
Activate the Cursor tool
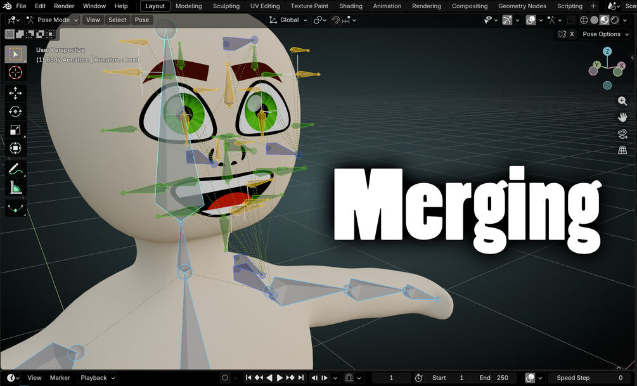16,73
